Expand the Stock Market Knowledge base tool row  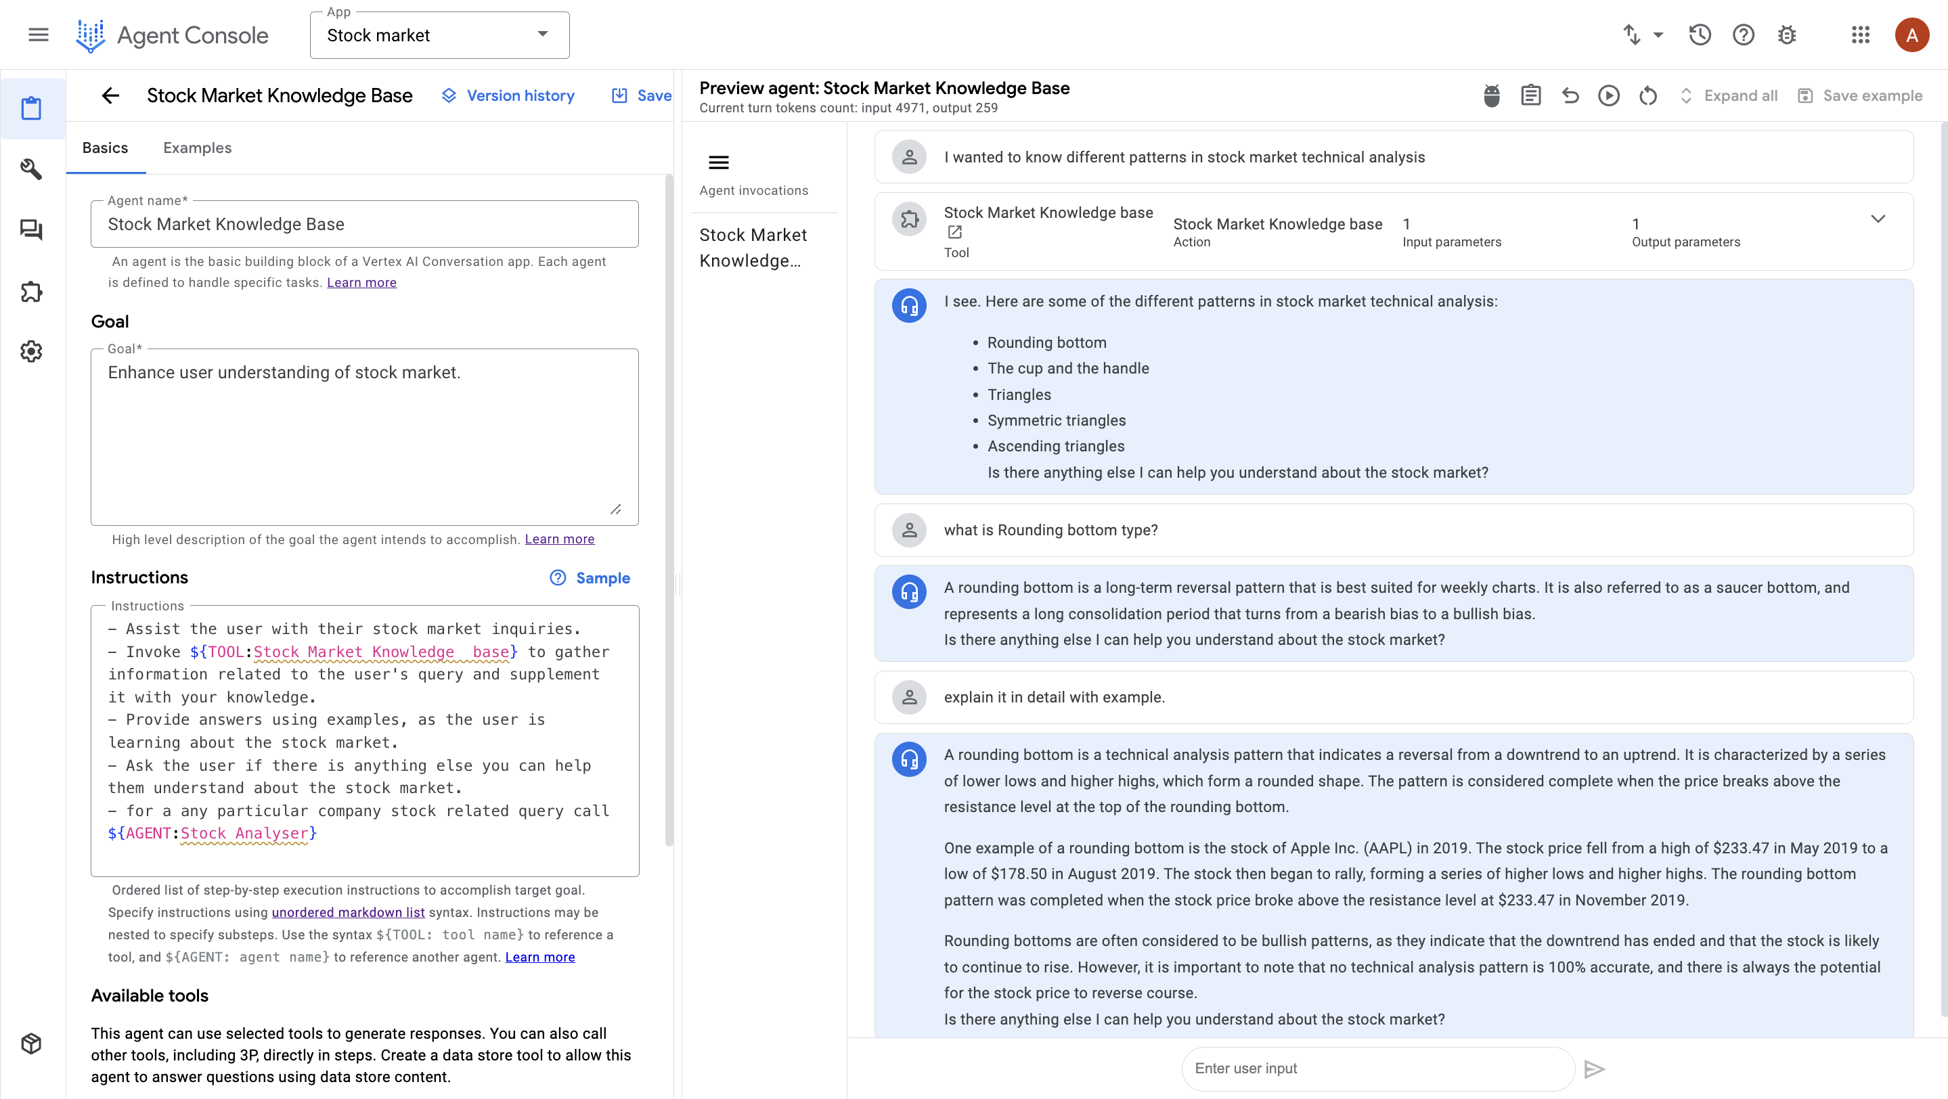tap(1878, 219)
